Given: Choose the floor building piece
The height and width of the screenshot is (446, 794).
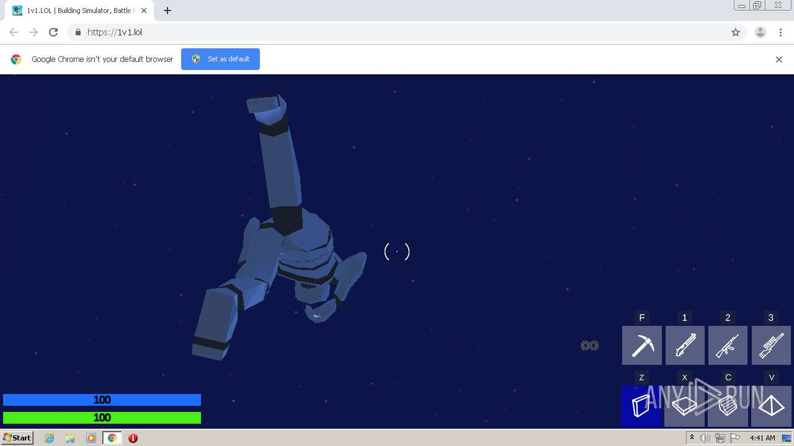Looking at the screenshot, I should click(x=685, y=406).
